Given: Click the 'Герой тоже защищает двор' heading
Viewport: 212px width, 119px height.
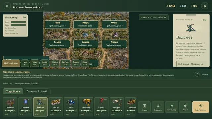Looking at the screenshot, I should pyautogui.click(x=16, y=72).
